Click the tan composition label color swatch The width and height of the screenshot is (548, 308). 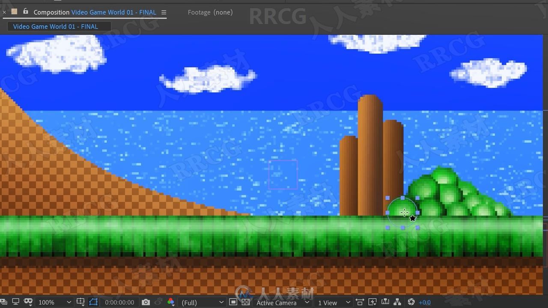click(x=14, y=12)
